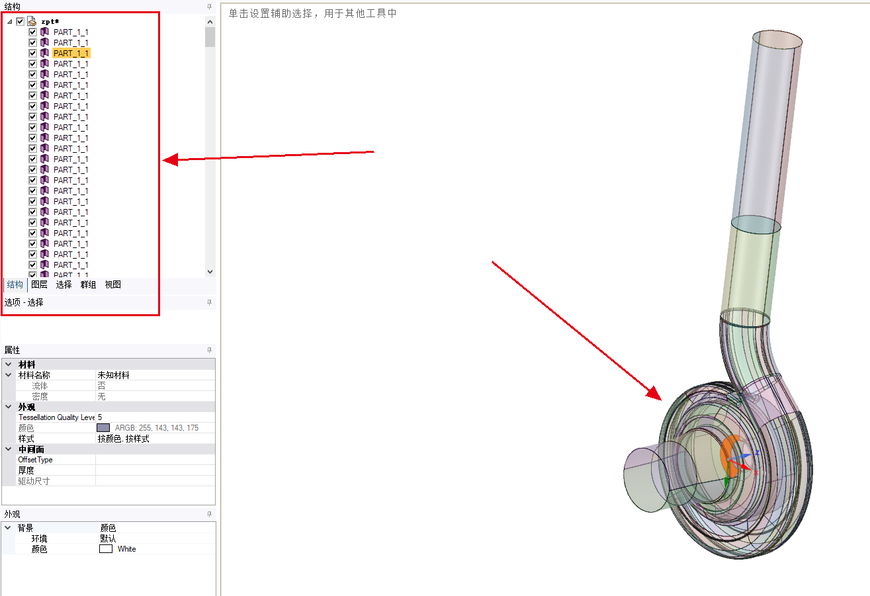Collapse the 材料 property group
Viewport: 870px width, 596px height.
click(x=9, y=364)
